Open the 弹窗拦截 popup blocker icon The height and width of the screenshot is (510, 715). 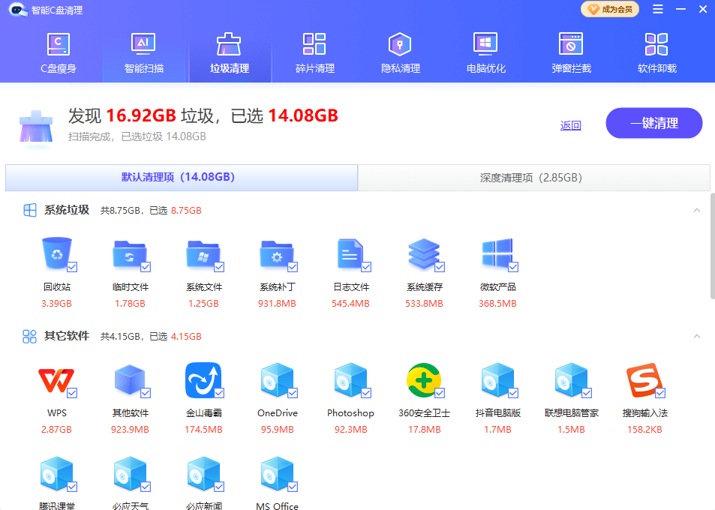click(x=571, y=45)
